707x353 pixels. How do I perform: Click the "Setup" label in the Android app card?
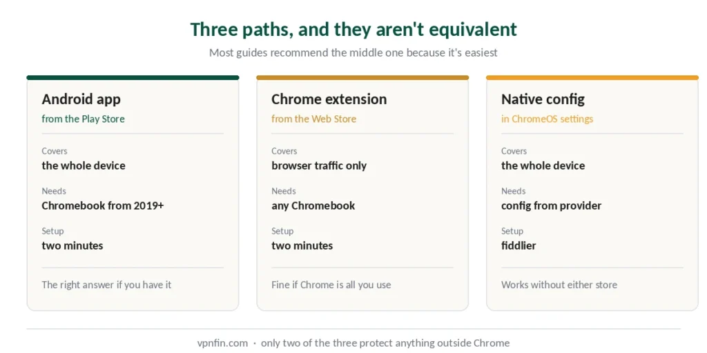52,232
